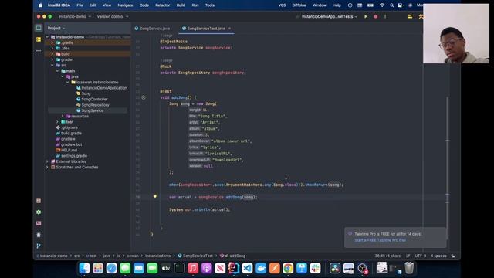
Task: Open the Problems tool window icon
Action: point(39,235)
